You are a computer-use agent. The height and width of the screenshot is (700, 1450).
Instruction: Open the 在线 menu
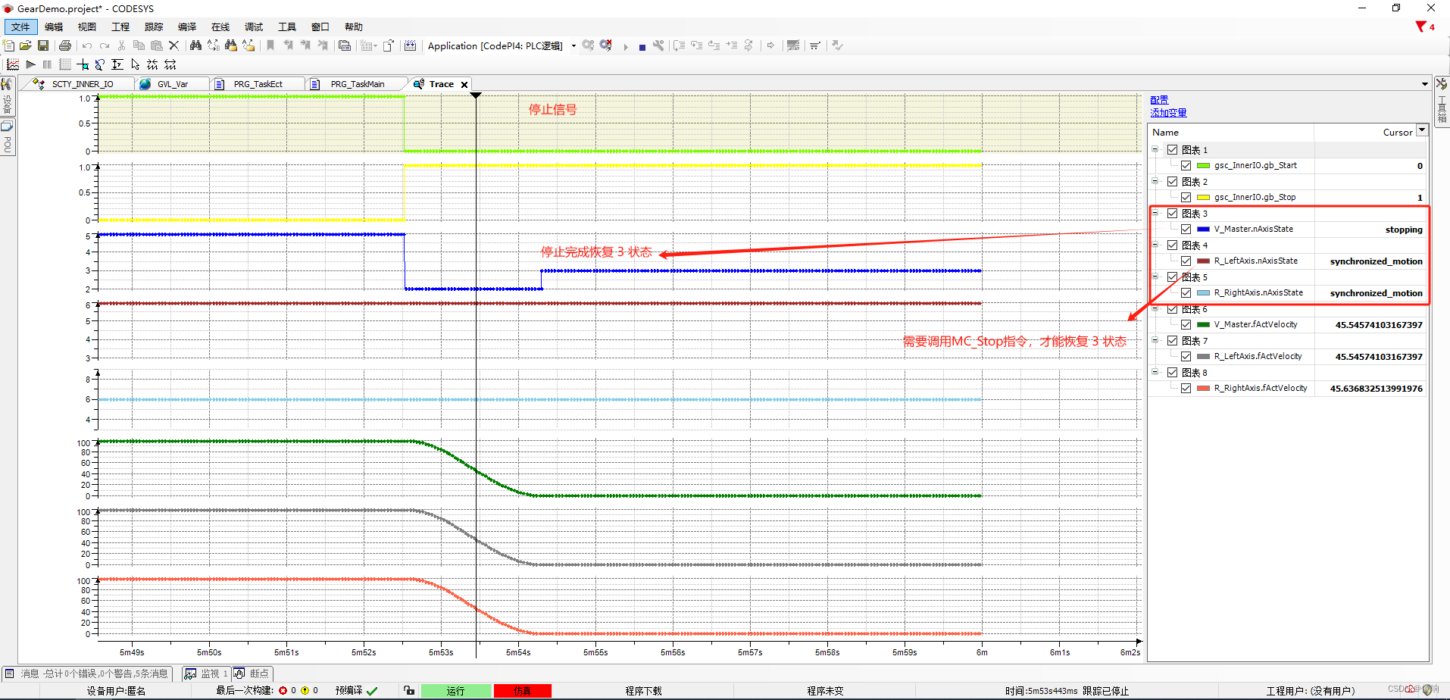220,27
